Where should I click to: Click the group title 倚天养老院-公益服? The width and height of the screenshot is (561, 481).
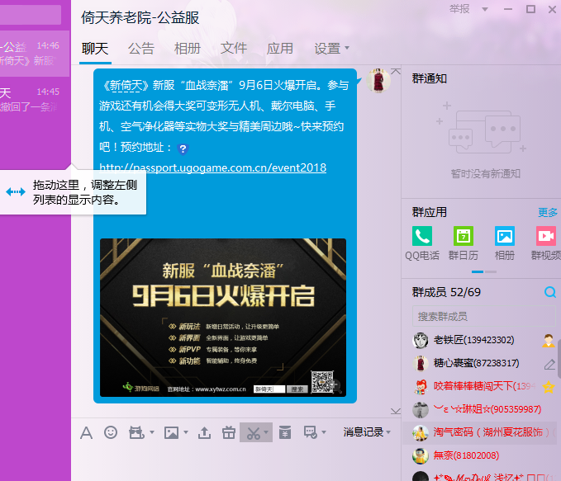140,18
